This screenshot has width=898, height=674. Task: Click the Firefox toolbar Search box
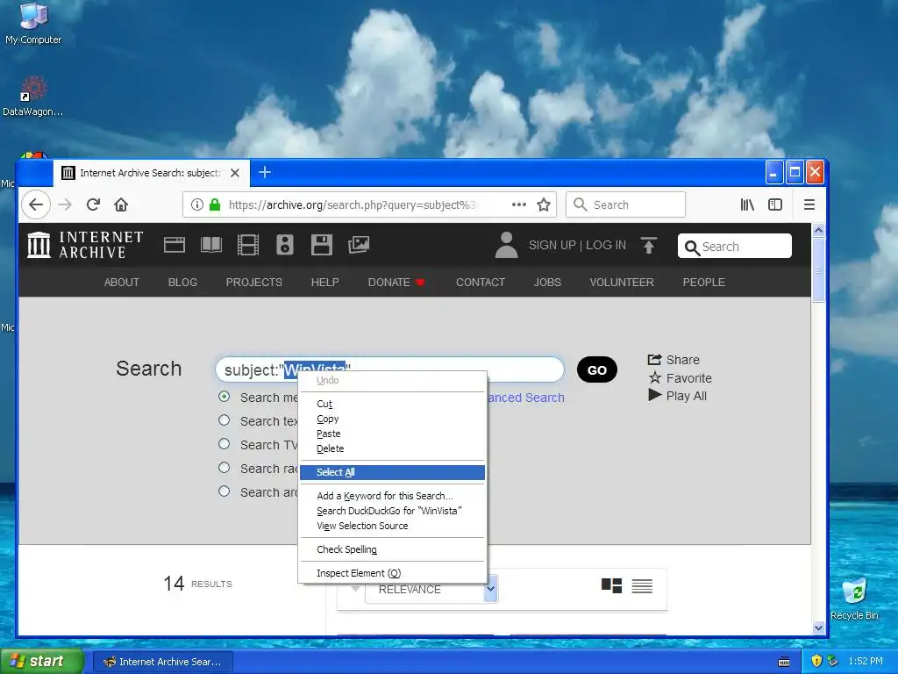click(625, 204)
